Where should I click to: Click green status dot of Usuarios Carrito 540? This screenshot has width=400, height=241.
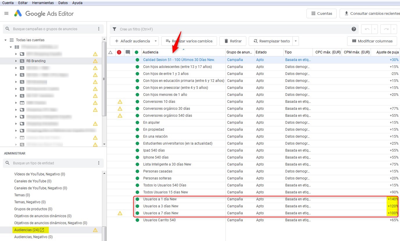tap(137, 220)
